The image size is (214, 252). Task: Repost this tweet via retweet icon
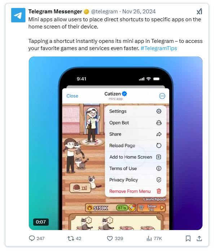71,238
